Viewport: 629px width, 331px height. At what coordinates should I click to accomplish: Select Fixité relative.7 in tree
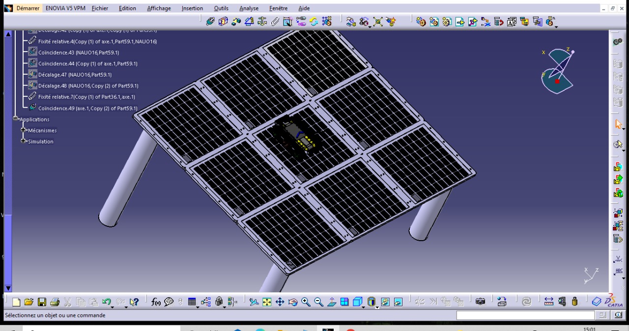pyautogui.click(x=87, y=97)
